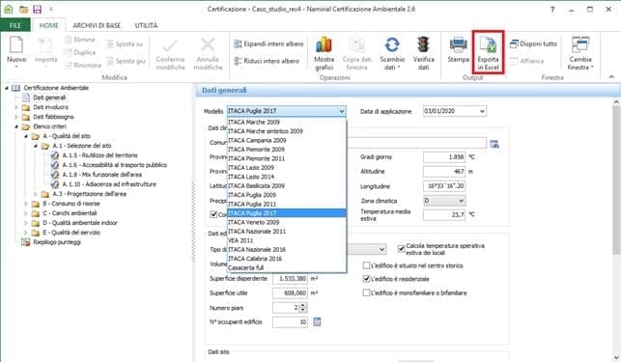Click the Elimina command
The width and height of the screenshot is (621, 362).
coord(80,40)
